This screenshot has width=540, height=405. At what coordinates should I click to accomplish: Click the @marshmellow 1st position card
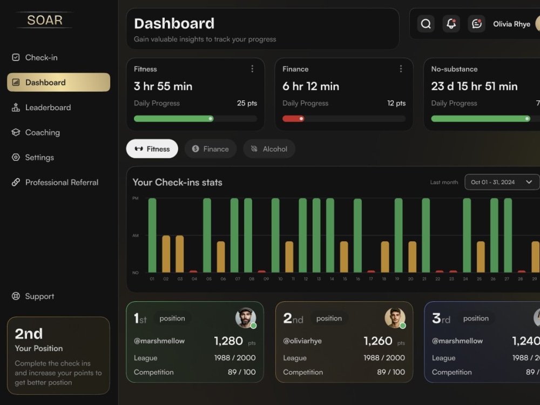(195, 342)
